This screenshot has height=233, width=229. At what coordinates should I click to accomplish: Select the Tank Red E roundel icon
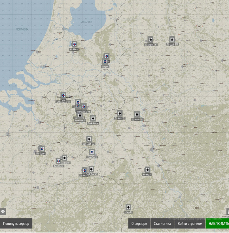click(x=92, y=152)
